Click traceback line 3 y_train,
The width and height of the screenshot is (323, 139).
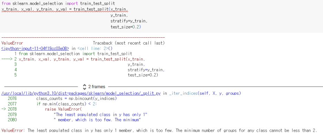click(x=136, y=64)
